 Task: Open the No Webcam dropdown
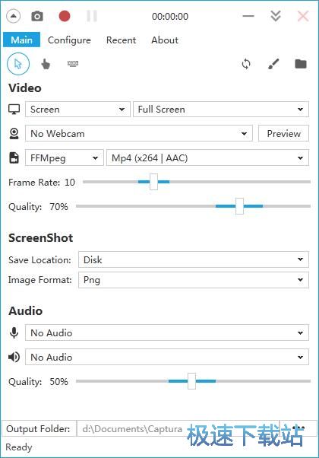point(139,134)
